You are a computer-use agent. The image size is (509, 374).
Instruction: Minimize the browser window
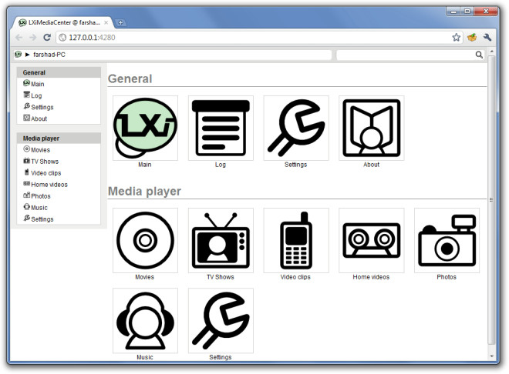[x=453, y=12]
